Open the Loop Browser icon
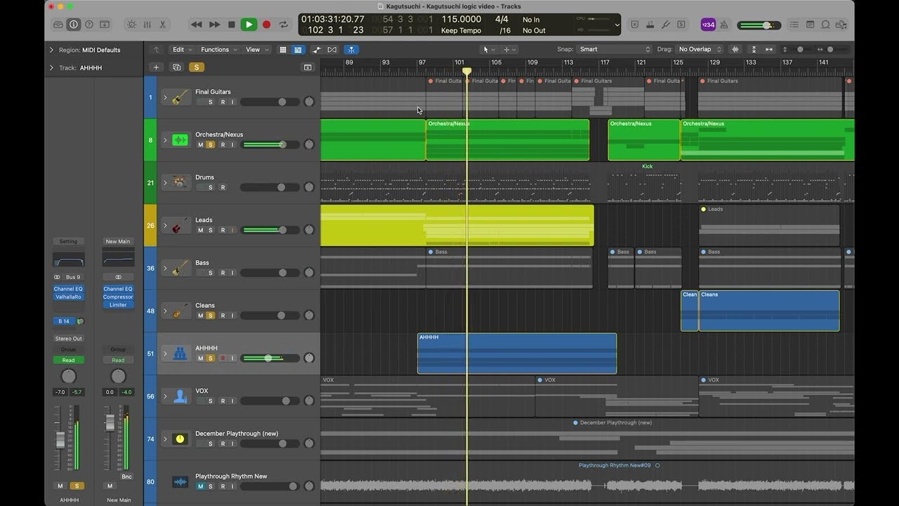The width and height of the screenshot is (899, 506). pyautogui.click(x=825, y=25)
